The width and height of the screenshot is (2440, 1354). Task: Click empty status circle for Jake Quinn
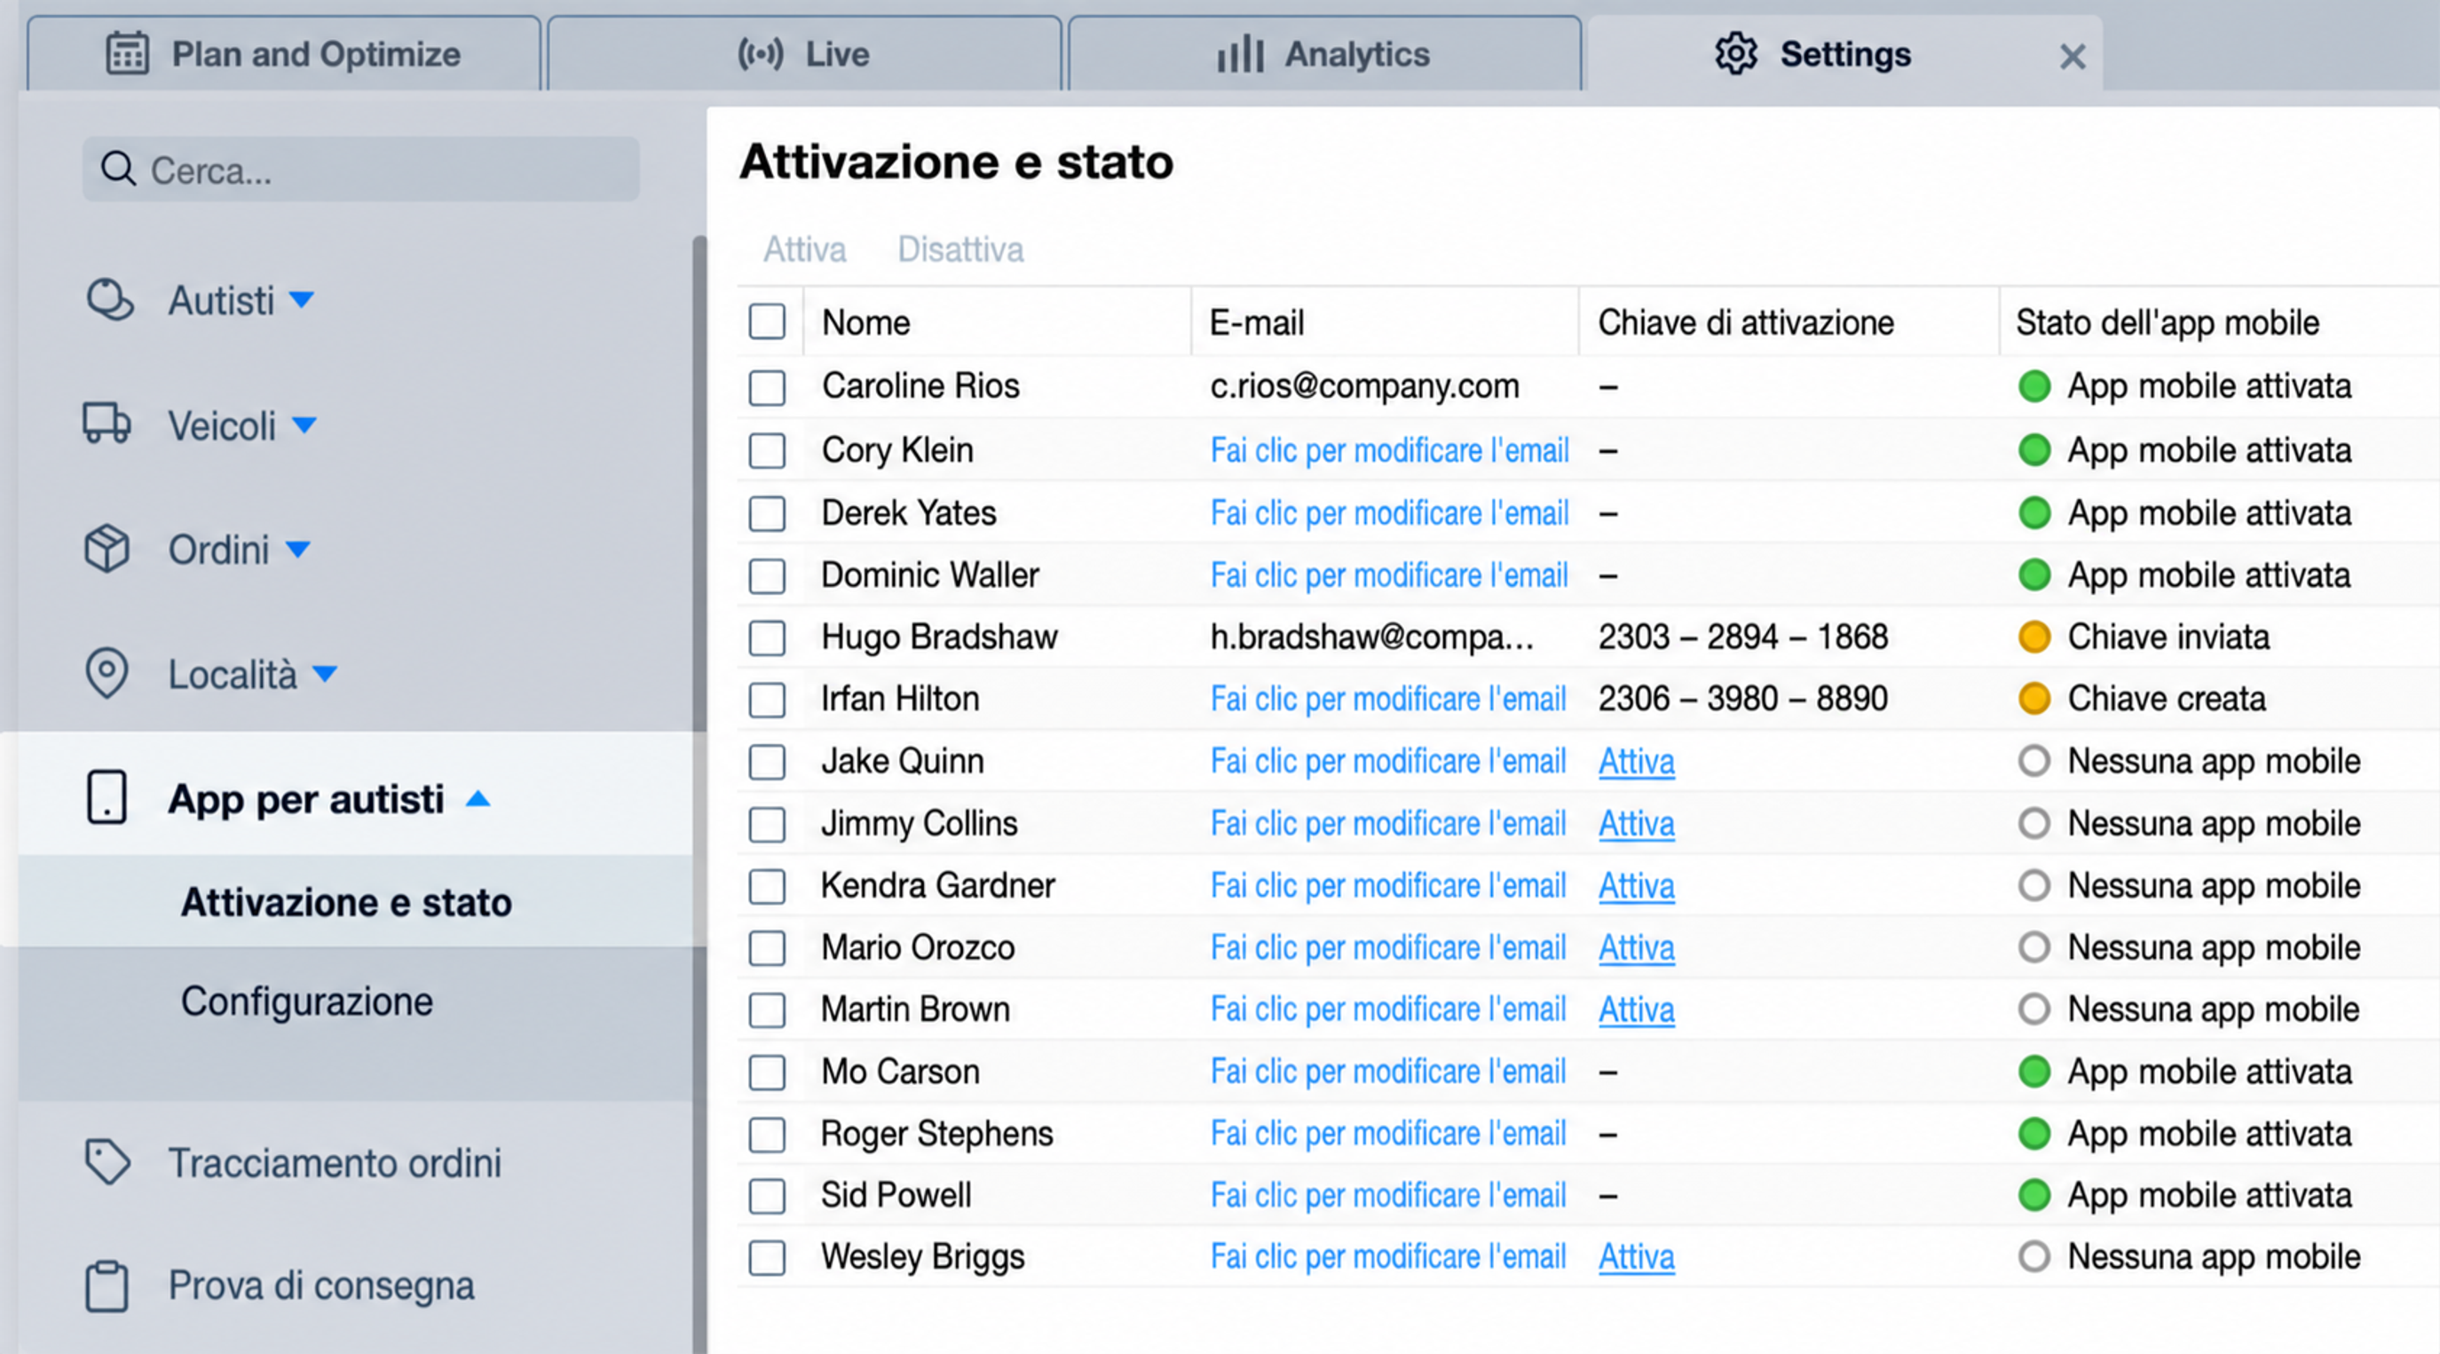2033,761
